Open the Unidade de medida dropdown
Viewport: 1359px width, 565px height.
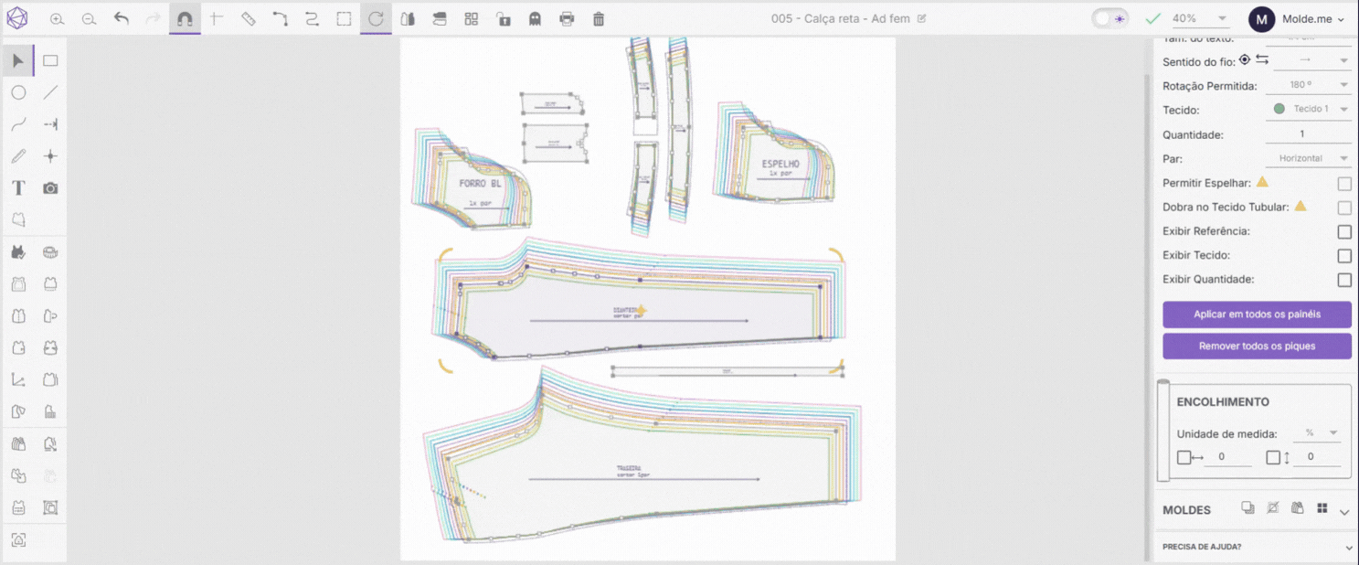point(1319,433)
